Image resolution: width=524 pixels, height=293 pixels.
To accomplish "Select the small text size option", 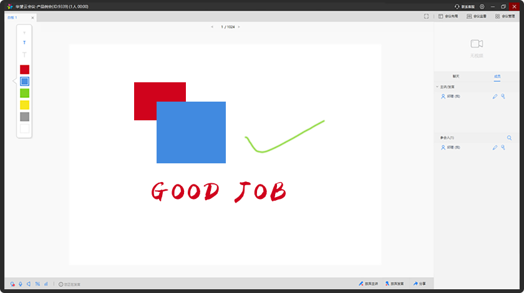I will click(x=24, y=33).
